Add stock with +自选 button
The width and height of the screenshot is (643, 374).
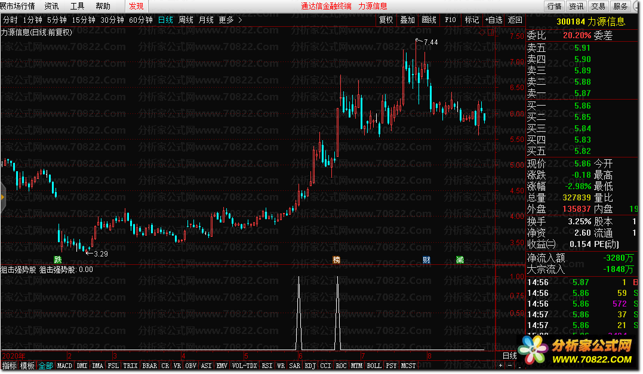[x=494, y=20]
